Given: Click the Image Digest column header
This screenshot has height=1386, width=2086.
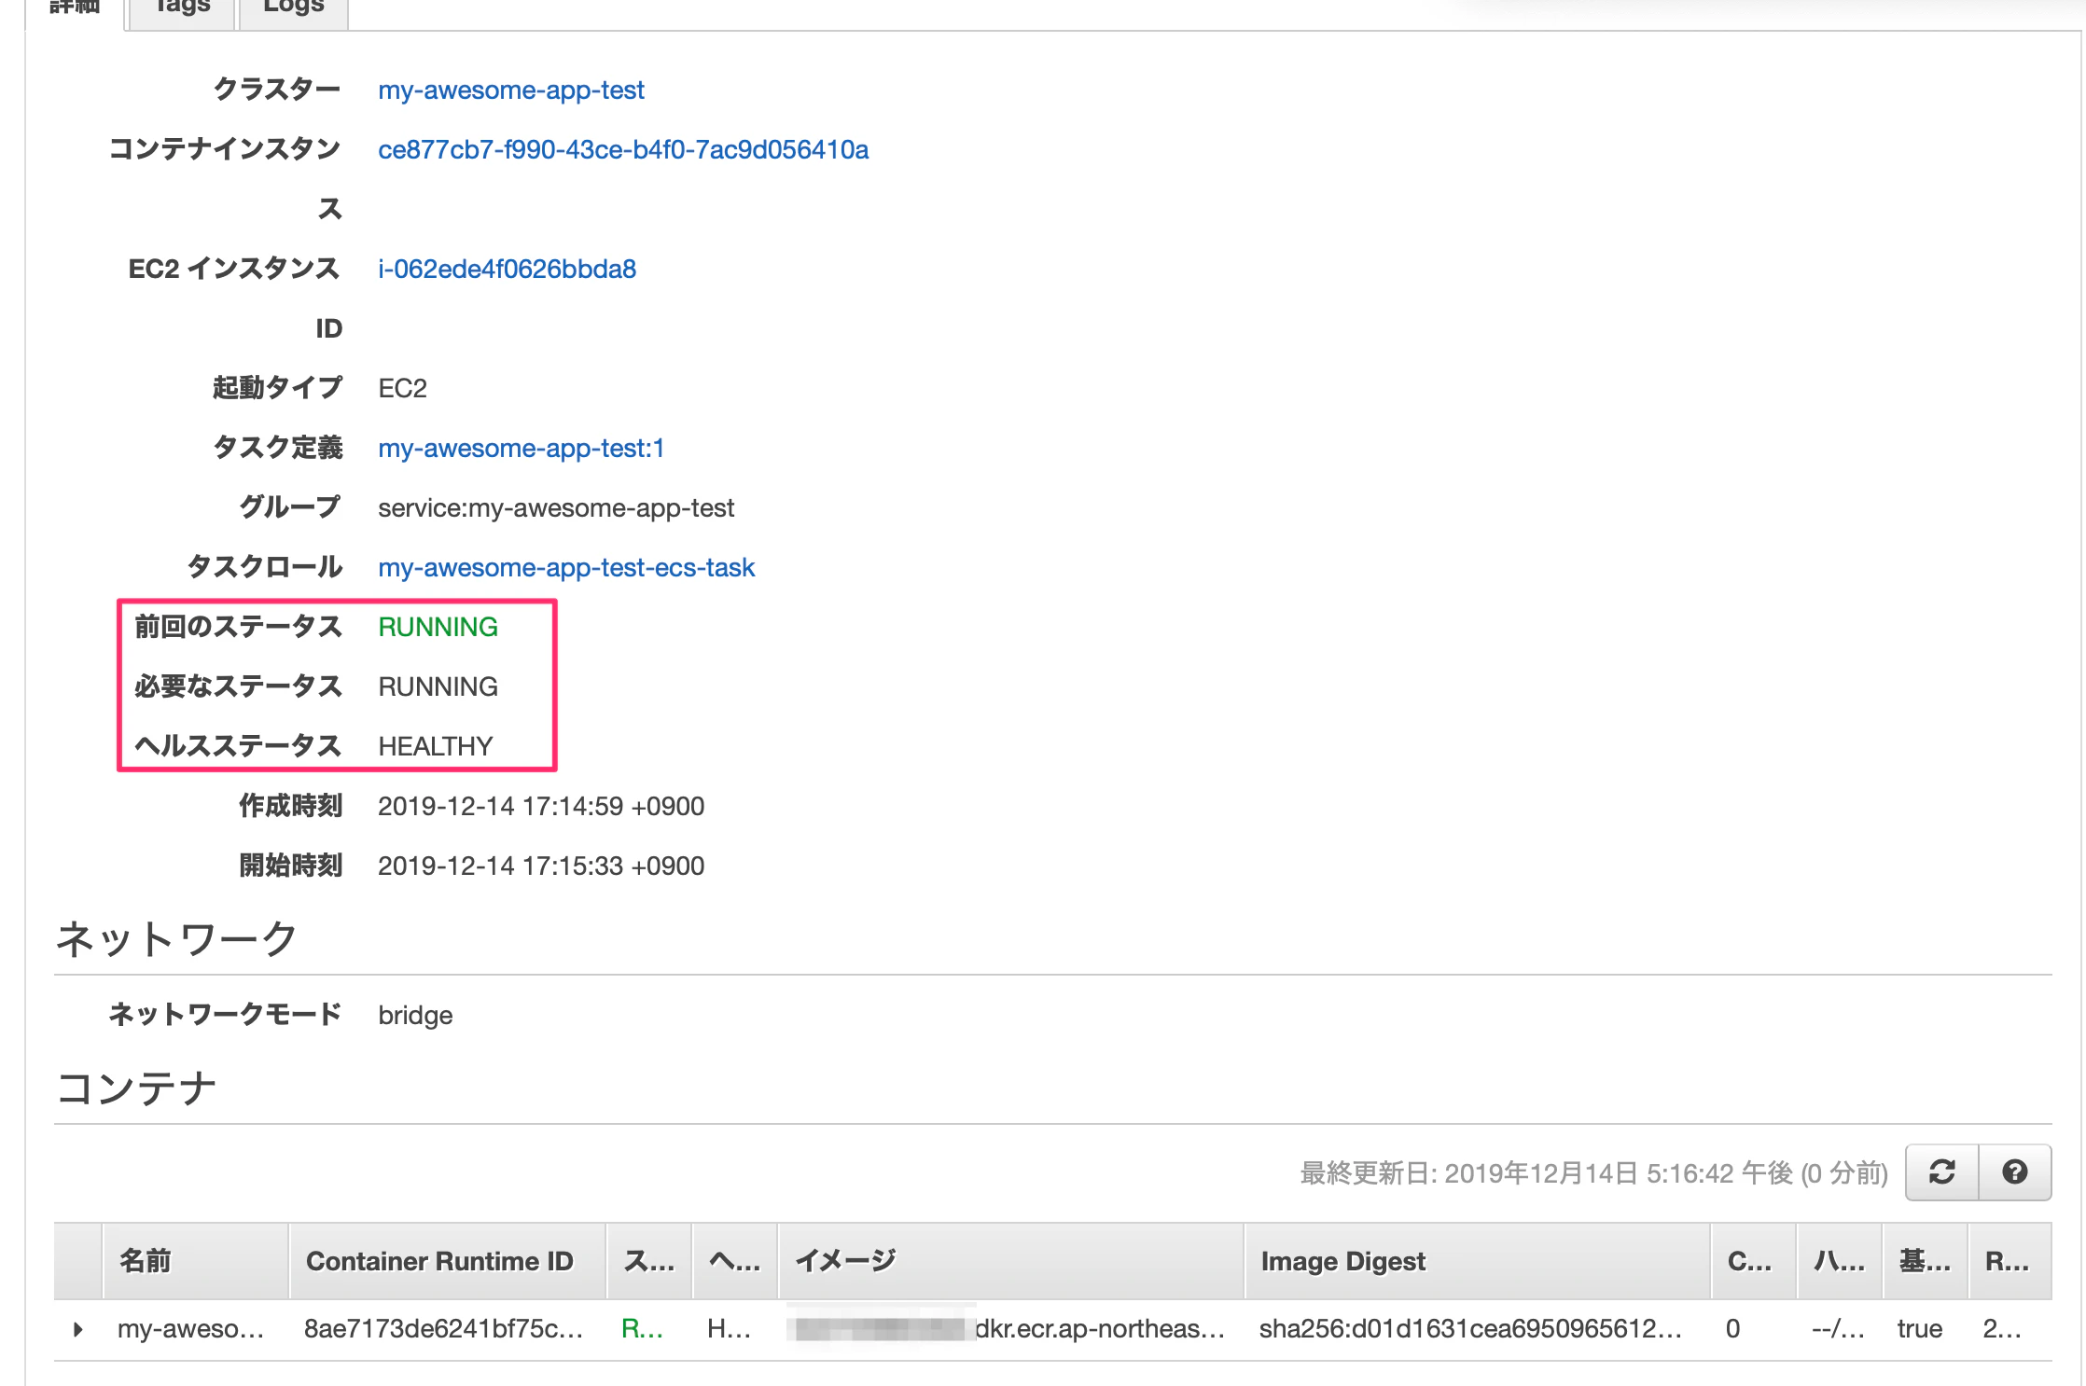Looking at the screenshot, I should (1342, 1261).
